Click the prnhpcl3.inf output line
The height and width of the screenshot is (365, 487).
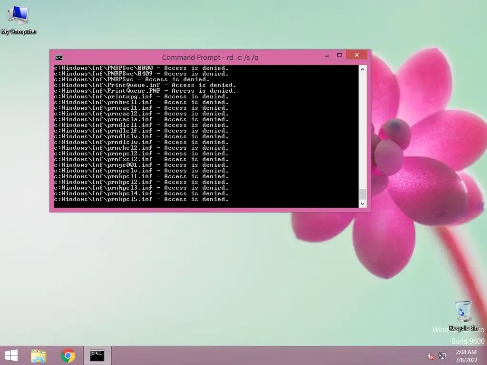[x=141, y=188]
